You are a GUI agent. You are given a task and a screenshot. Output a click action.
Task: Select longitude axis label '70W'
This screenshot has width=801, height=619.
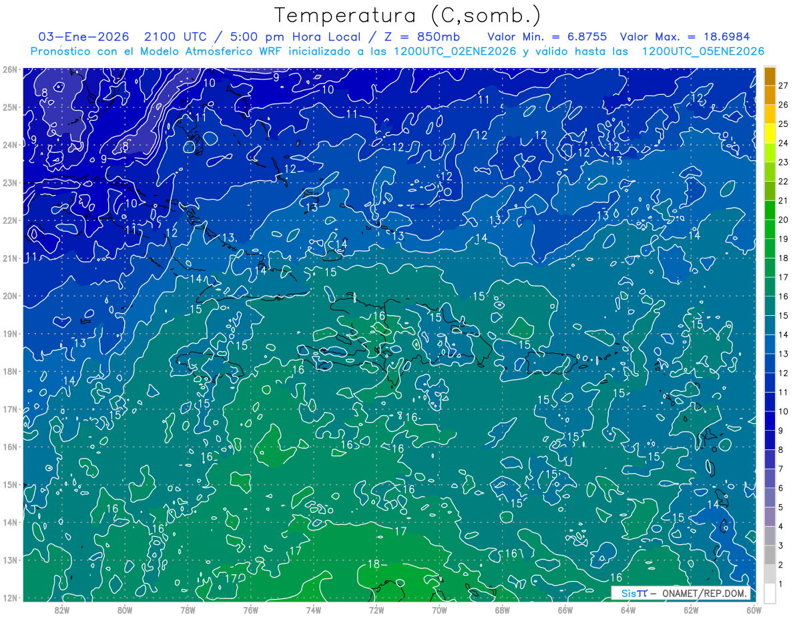coord(439,610)
